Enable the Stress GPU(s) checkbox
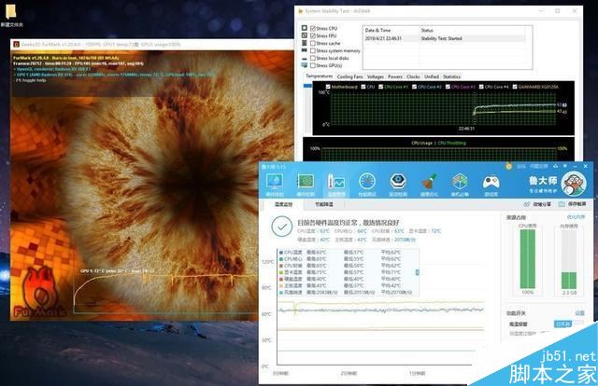598x386 pixels. (x=313, y=65)
